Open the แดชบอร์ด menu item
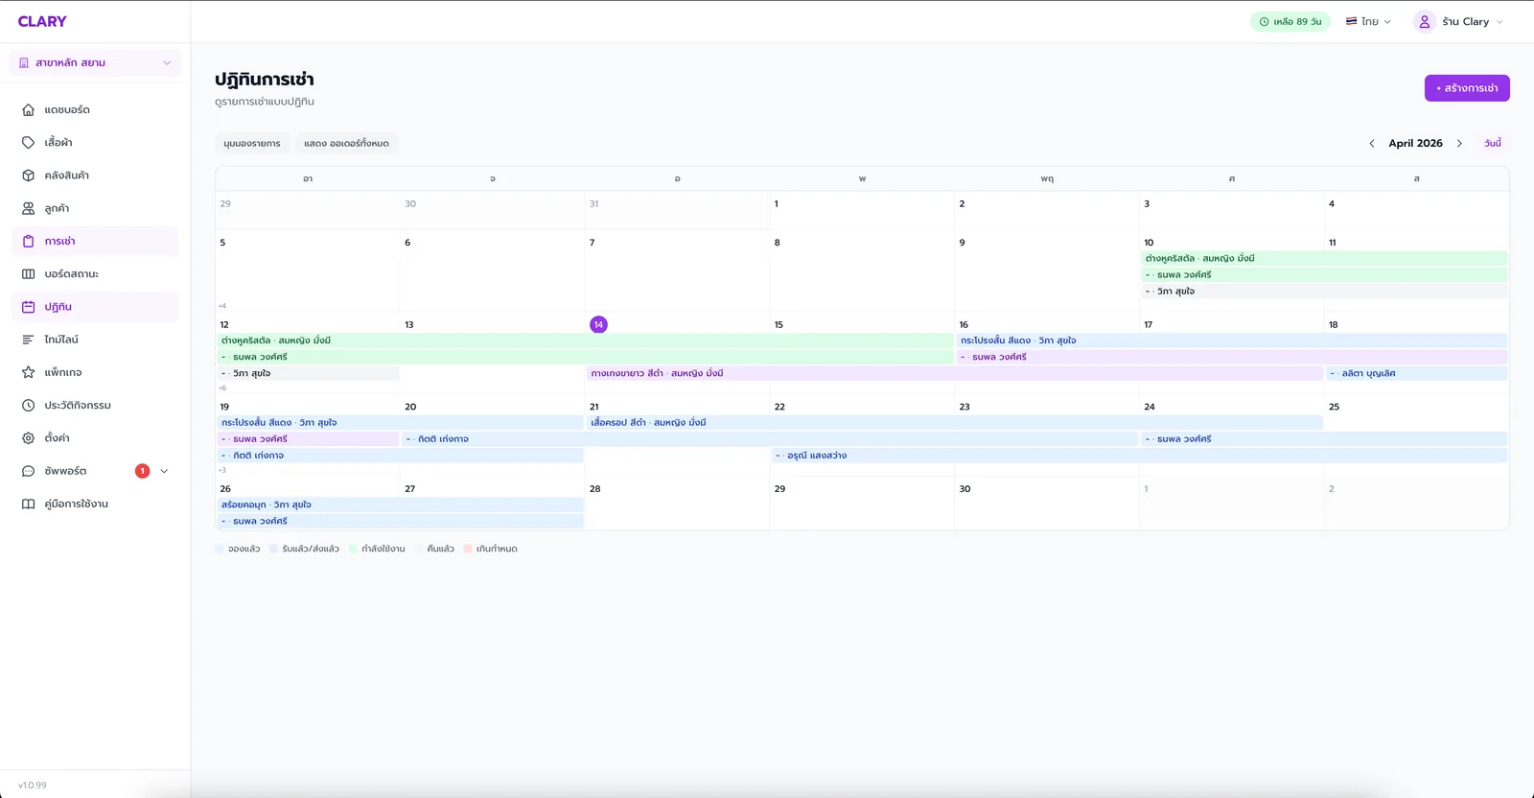This screenshot has width=1534, height=798. click(x=95, y=110)
